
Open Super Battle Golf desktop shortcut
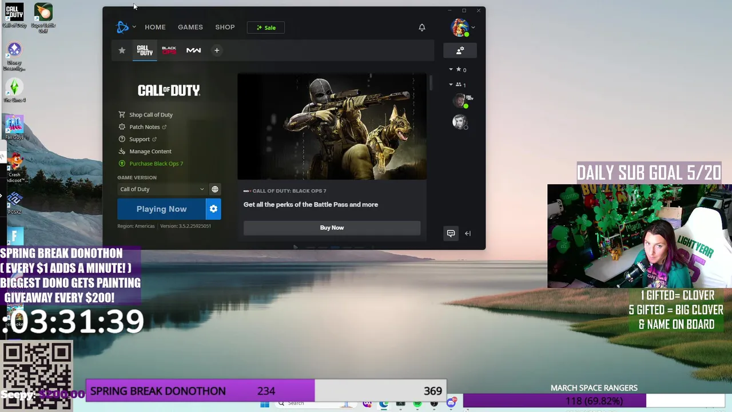click(x=43, y=17)
